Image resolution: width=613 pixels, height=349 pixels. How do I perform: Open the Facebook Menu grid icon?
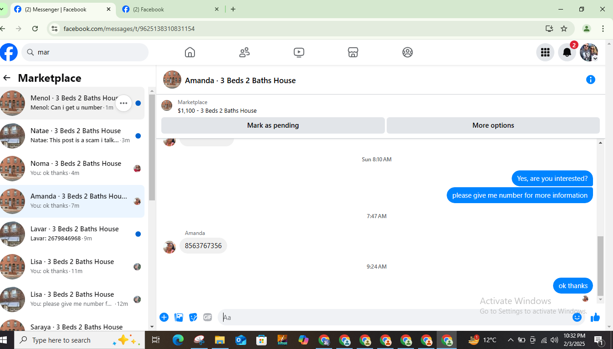point(545,52)
